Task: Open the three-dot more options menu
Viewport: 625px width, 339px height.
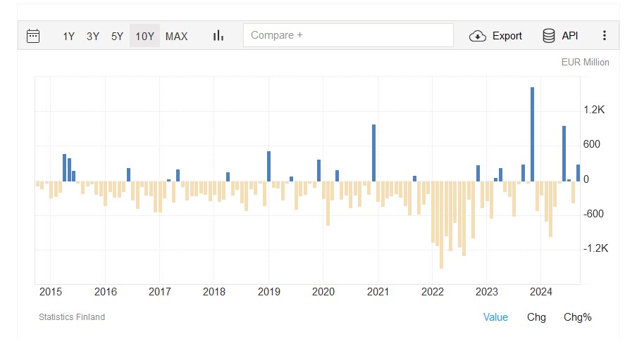Action: coord(604,36)
